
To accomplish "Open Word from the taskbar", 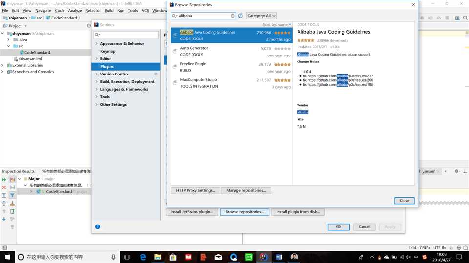I will [x=279, y=257].
